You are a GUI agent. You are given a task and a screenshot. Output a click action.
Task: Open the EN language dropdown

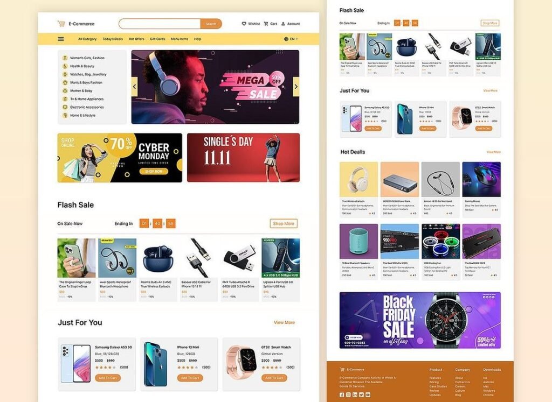(291, 39)
